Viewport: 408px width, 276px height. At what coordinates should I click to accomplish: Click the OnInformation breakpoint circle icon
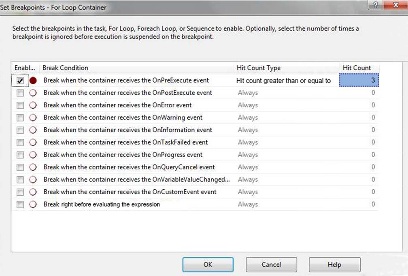point(33,130)
